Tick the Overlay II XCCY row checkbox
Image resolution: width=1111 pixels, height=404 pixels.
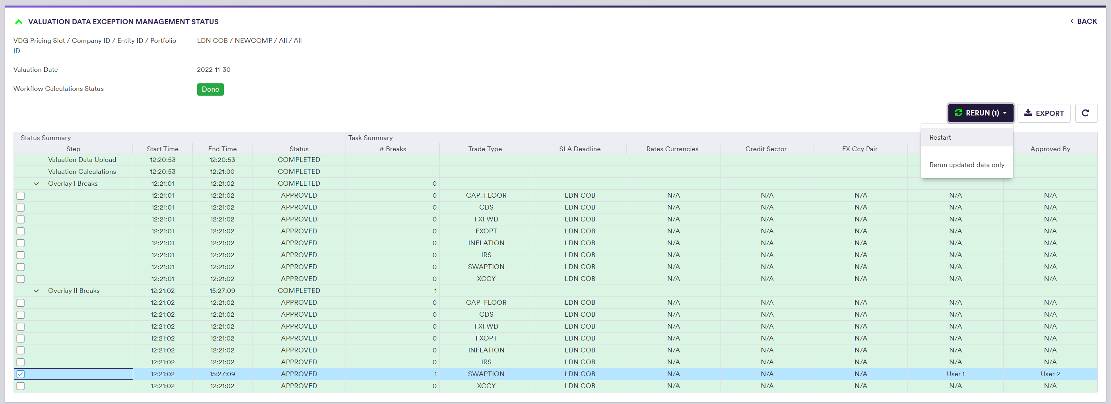point(21,386)
